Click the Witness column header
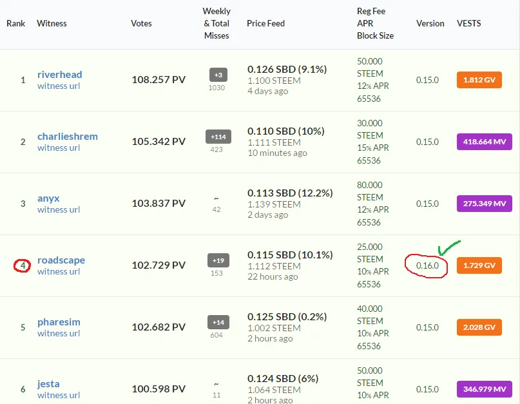 tap(52, 24)
